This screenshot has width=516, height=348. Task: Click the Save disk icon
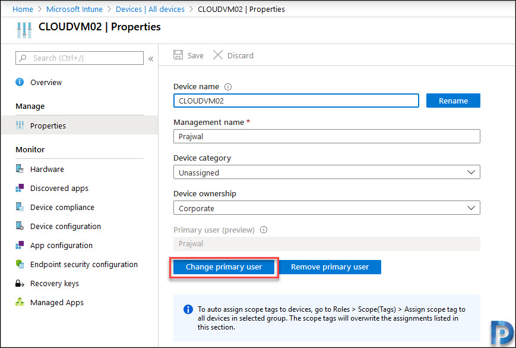[178, 55]
